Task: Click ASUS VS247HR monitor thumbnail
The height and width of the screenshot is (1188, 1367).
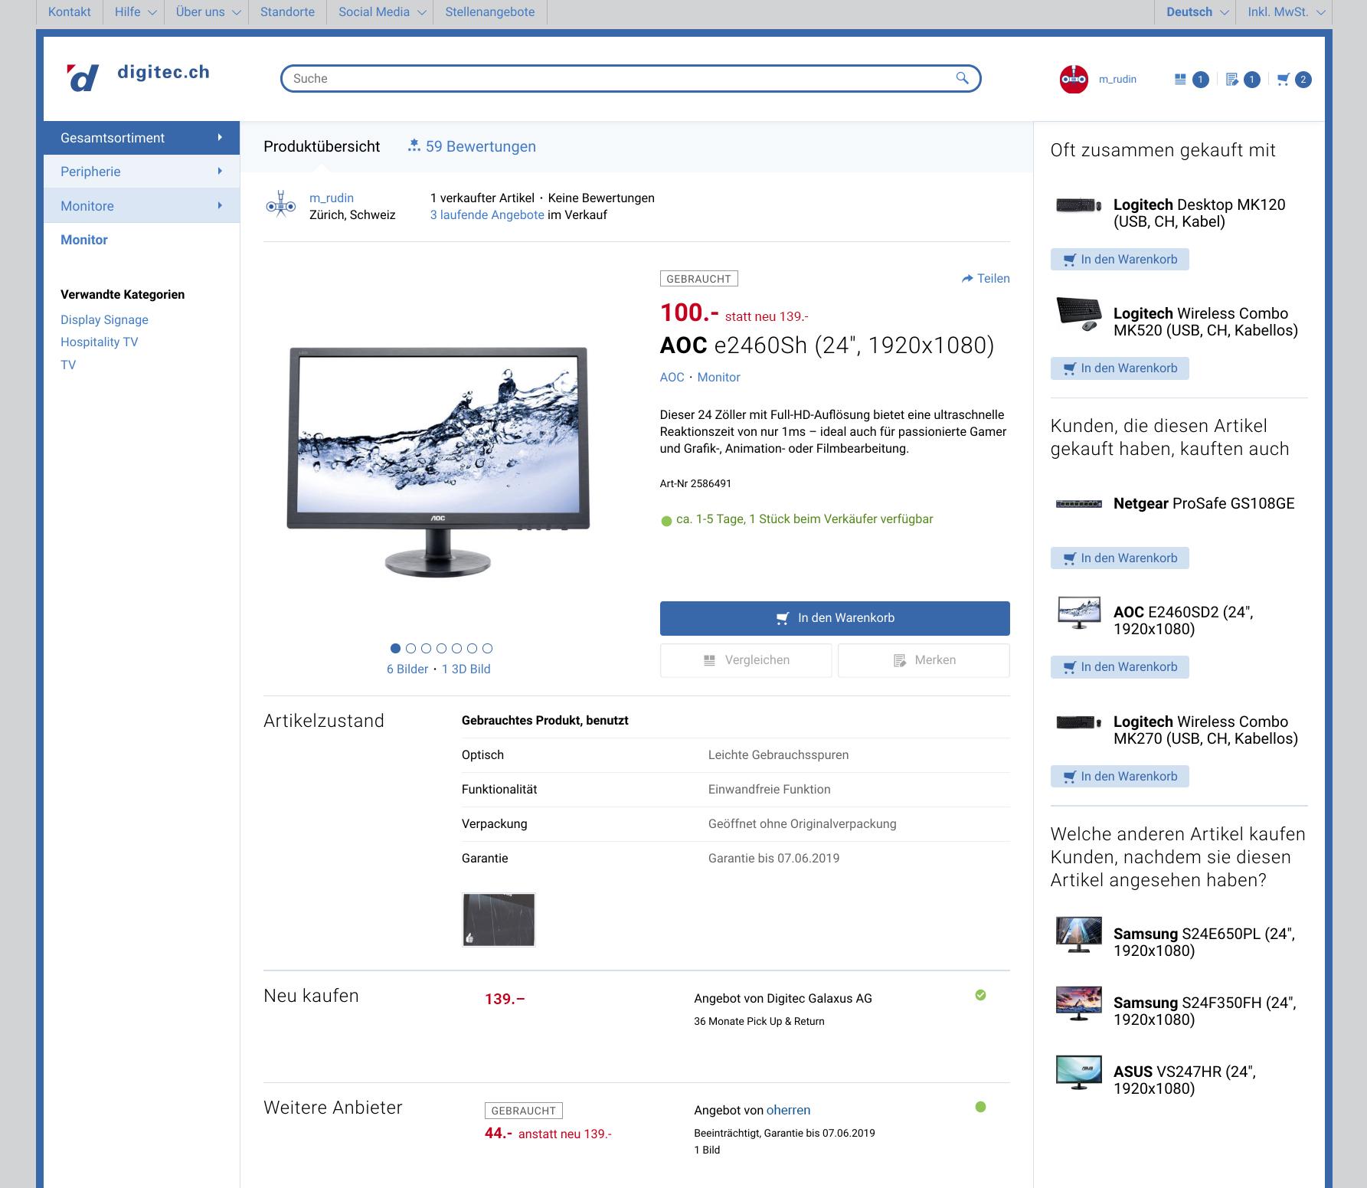Action: 1078,1072
